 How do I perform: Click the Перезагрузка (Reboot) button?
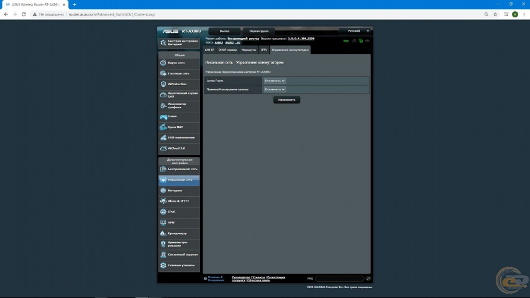259,31
